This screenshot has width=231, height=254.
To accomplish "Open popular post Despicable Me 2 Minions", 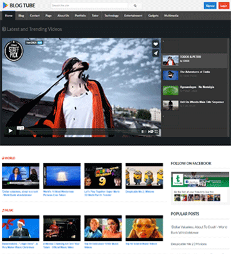I will [x=189, y=244].
